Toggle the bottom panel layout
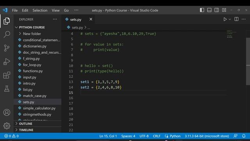The image size is (250, 141). point(209,10)
